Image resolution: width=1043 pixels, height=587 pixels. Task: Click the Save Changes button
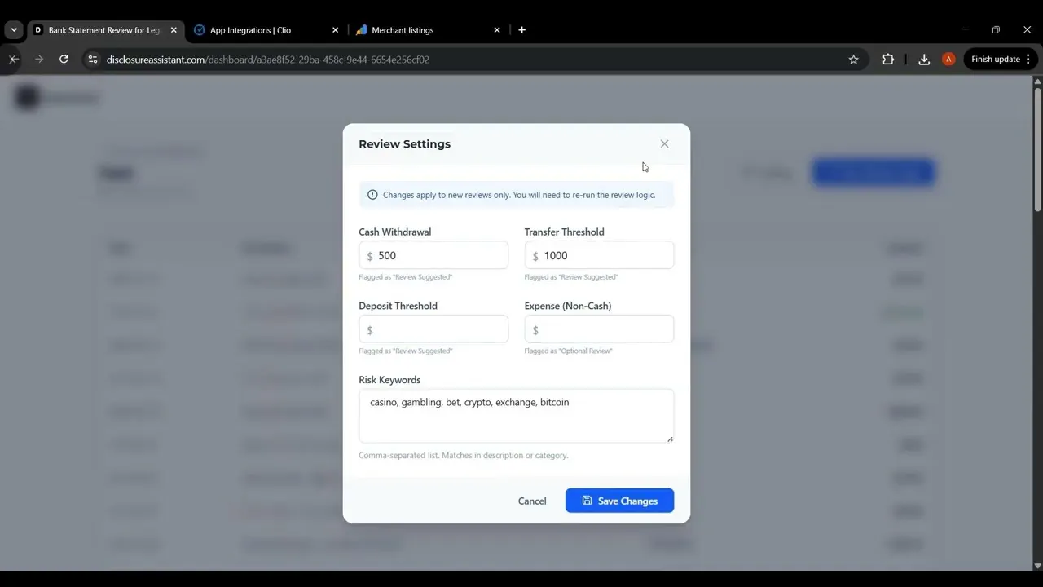tap(619, 501)
